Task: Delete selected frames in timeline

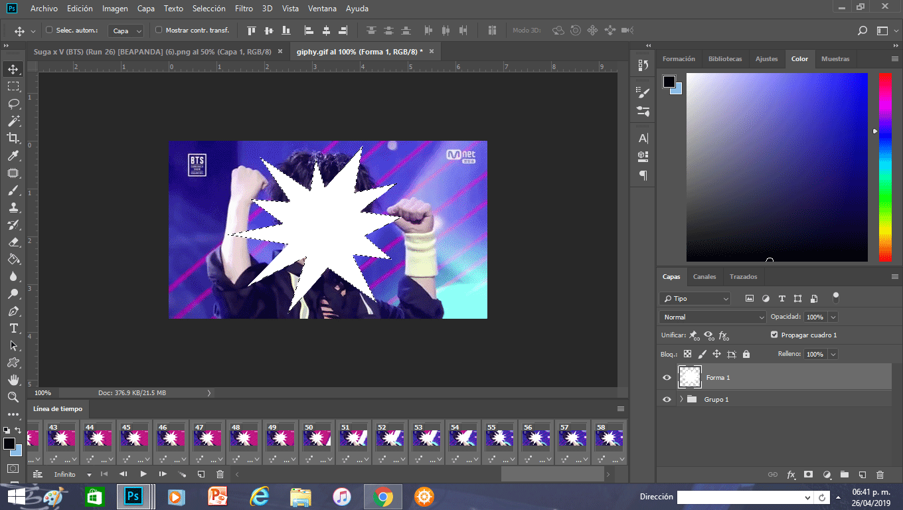Action: coord(220,474)
